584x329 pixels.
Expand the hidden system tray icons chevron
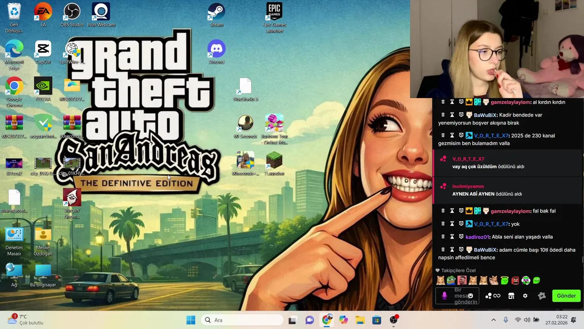click(x=493, y=320)
